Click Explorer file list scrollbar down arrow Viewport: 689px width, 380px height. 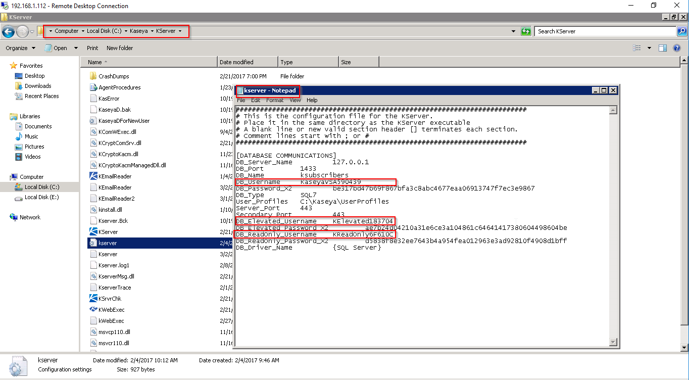coord(684,348)
